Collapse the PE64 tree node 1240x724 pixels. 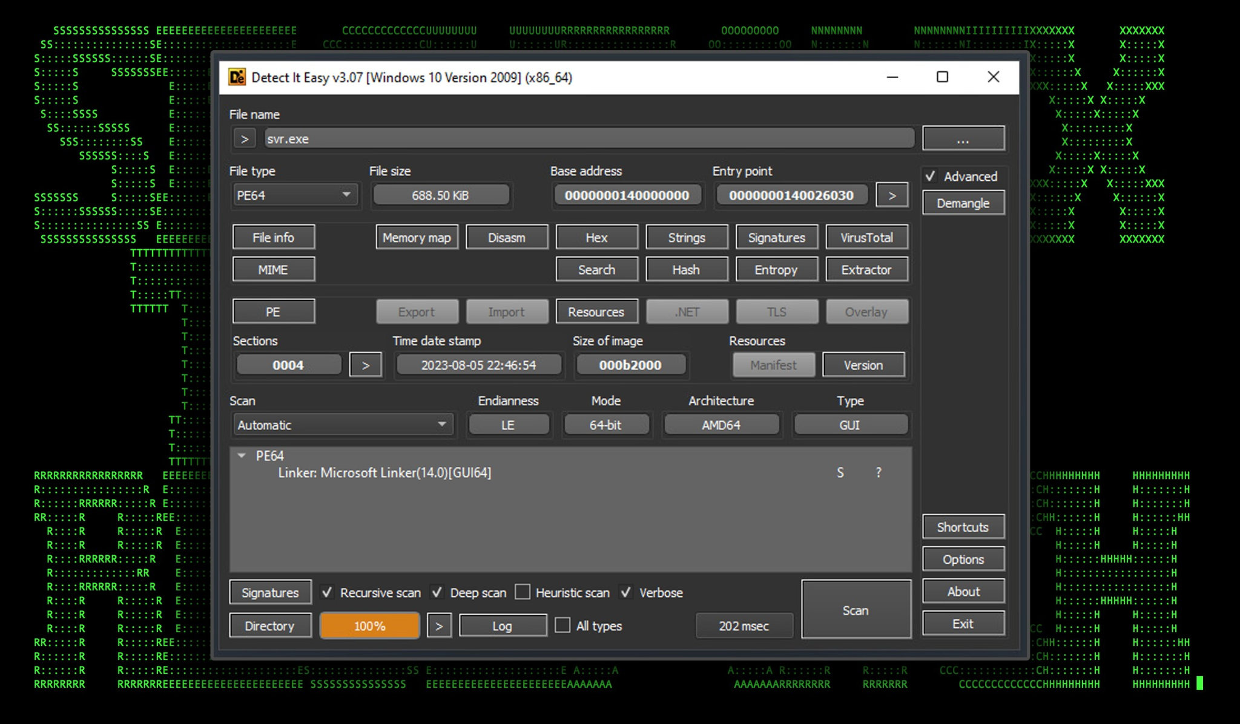tap(242, 455)
